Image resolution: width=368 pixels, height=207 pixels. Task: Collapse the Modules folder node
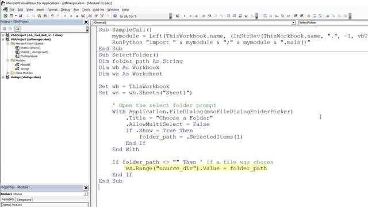[7, 60]
